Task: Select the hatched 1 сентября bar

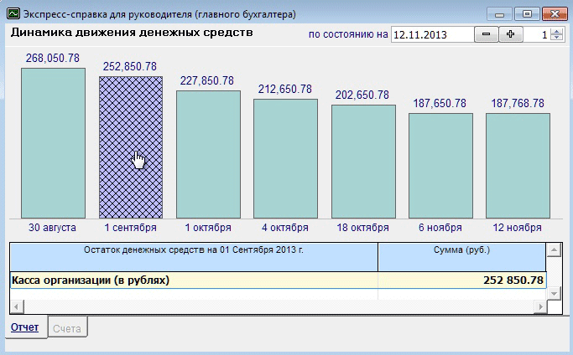Action: [131, 147]
